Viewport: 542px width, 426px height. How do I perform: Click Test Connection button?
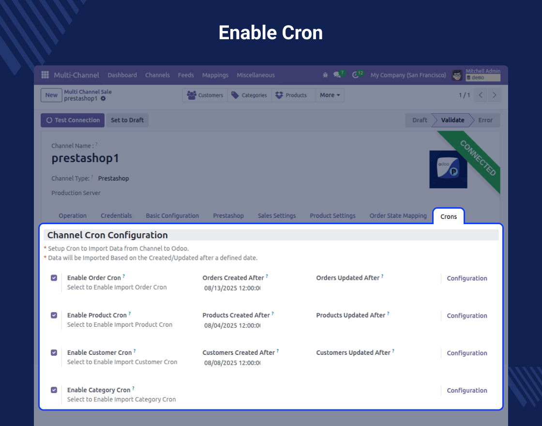pos(73,120)
